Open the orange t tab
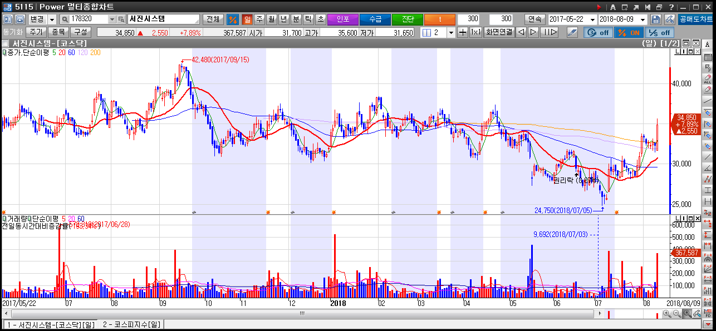Viewport: 716px width, 331px height. coord(440,19)
